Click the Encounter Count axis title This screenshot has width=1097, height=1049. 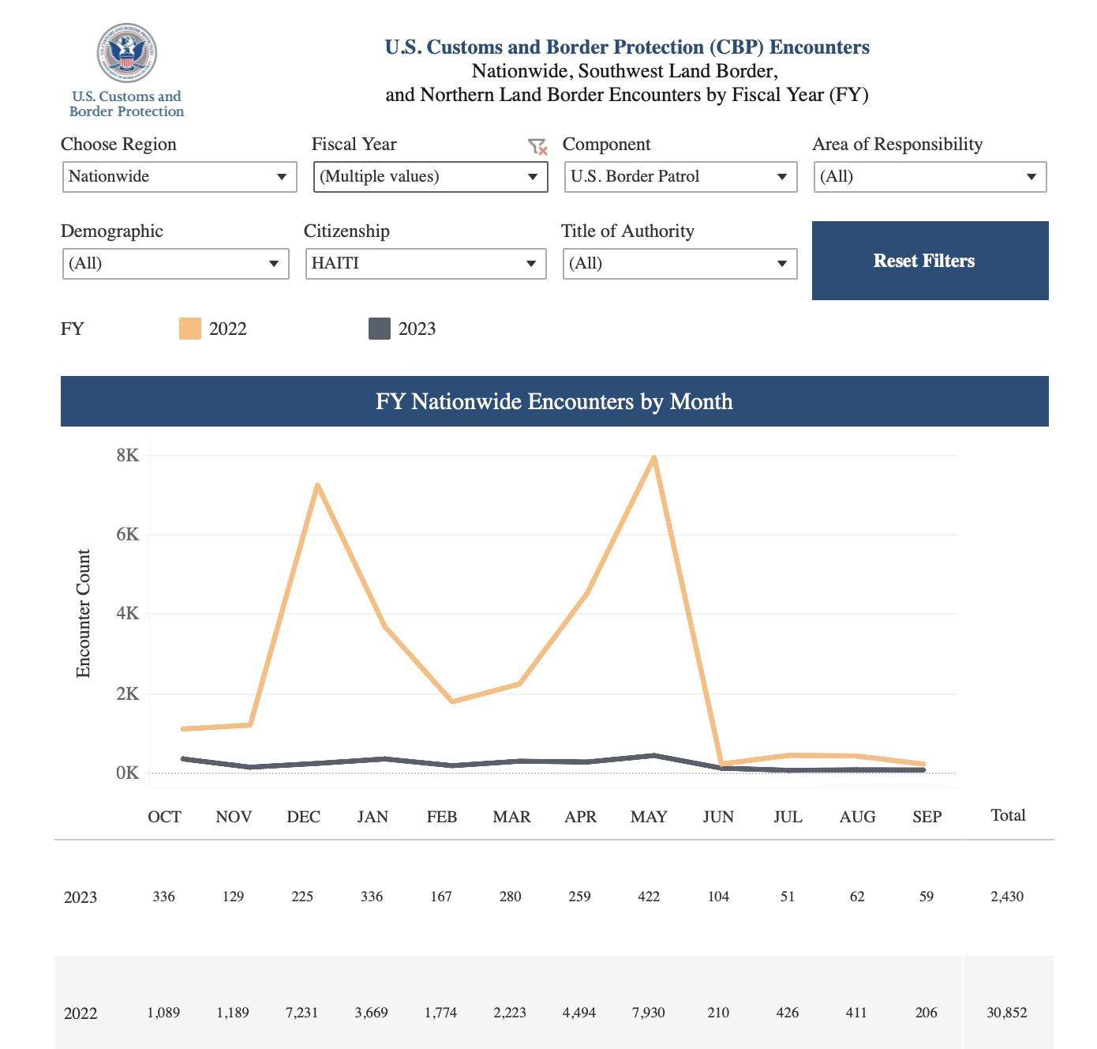point(84,614)
